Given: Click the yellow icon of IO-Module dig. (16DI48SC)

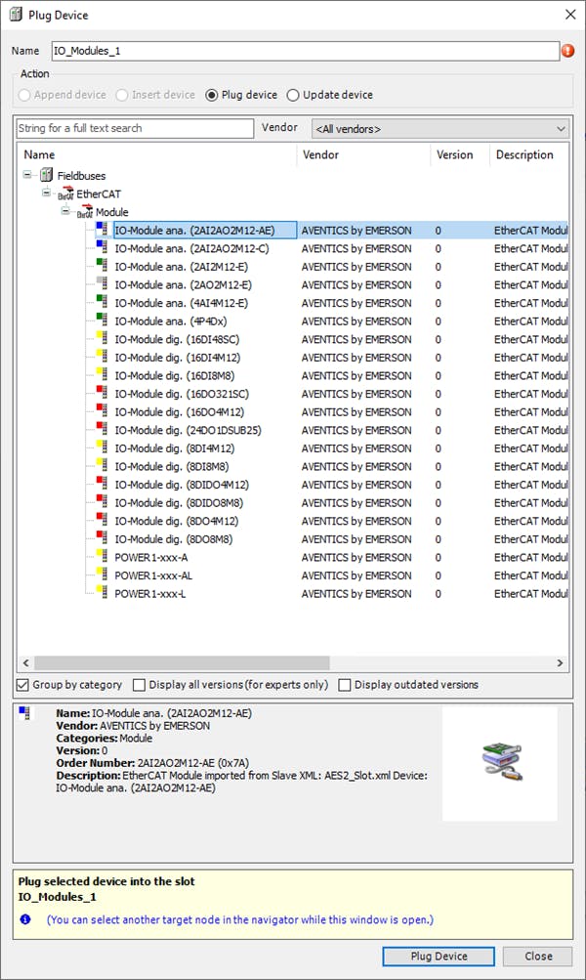Looking at the screenshot, I should click(x=102, y=337).
